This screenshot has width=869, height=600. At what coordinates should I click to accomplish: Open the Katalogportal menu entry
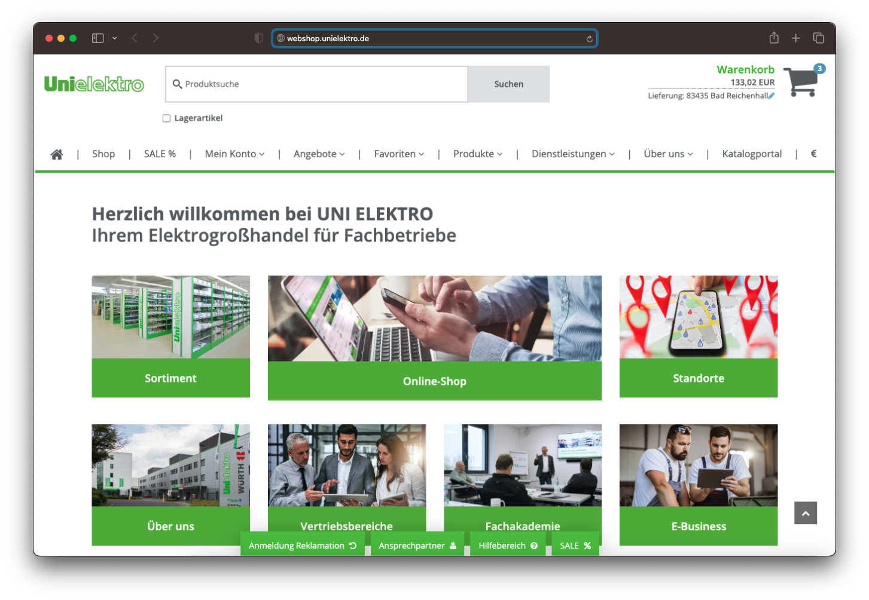coord(751,154)
